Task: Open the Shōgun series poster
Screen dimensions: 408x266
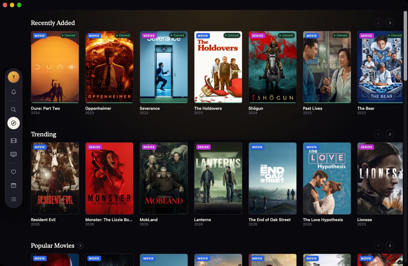Action: point(273,67)
